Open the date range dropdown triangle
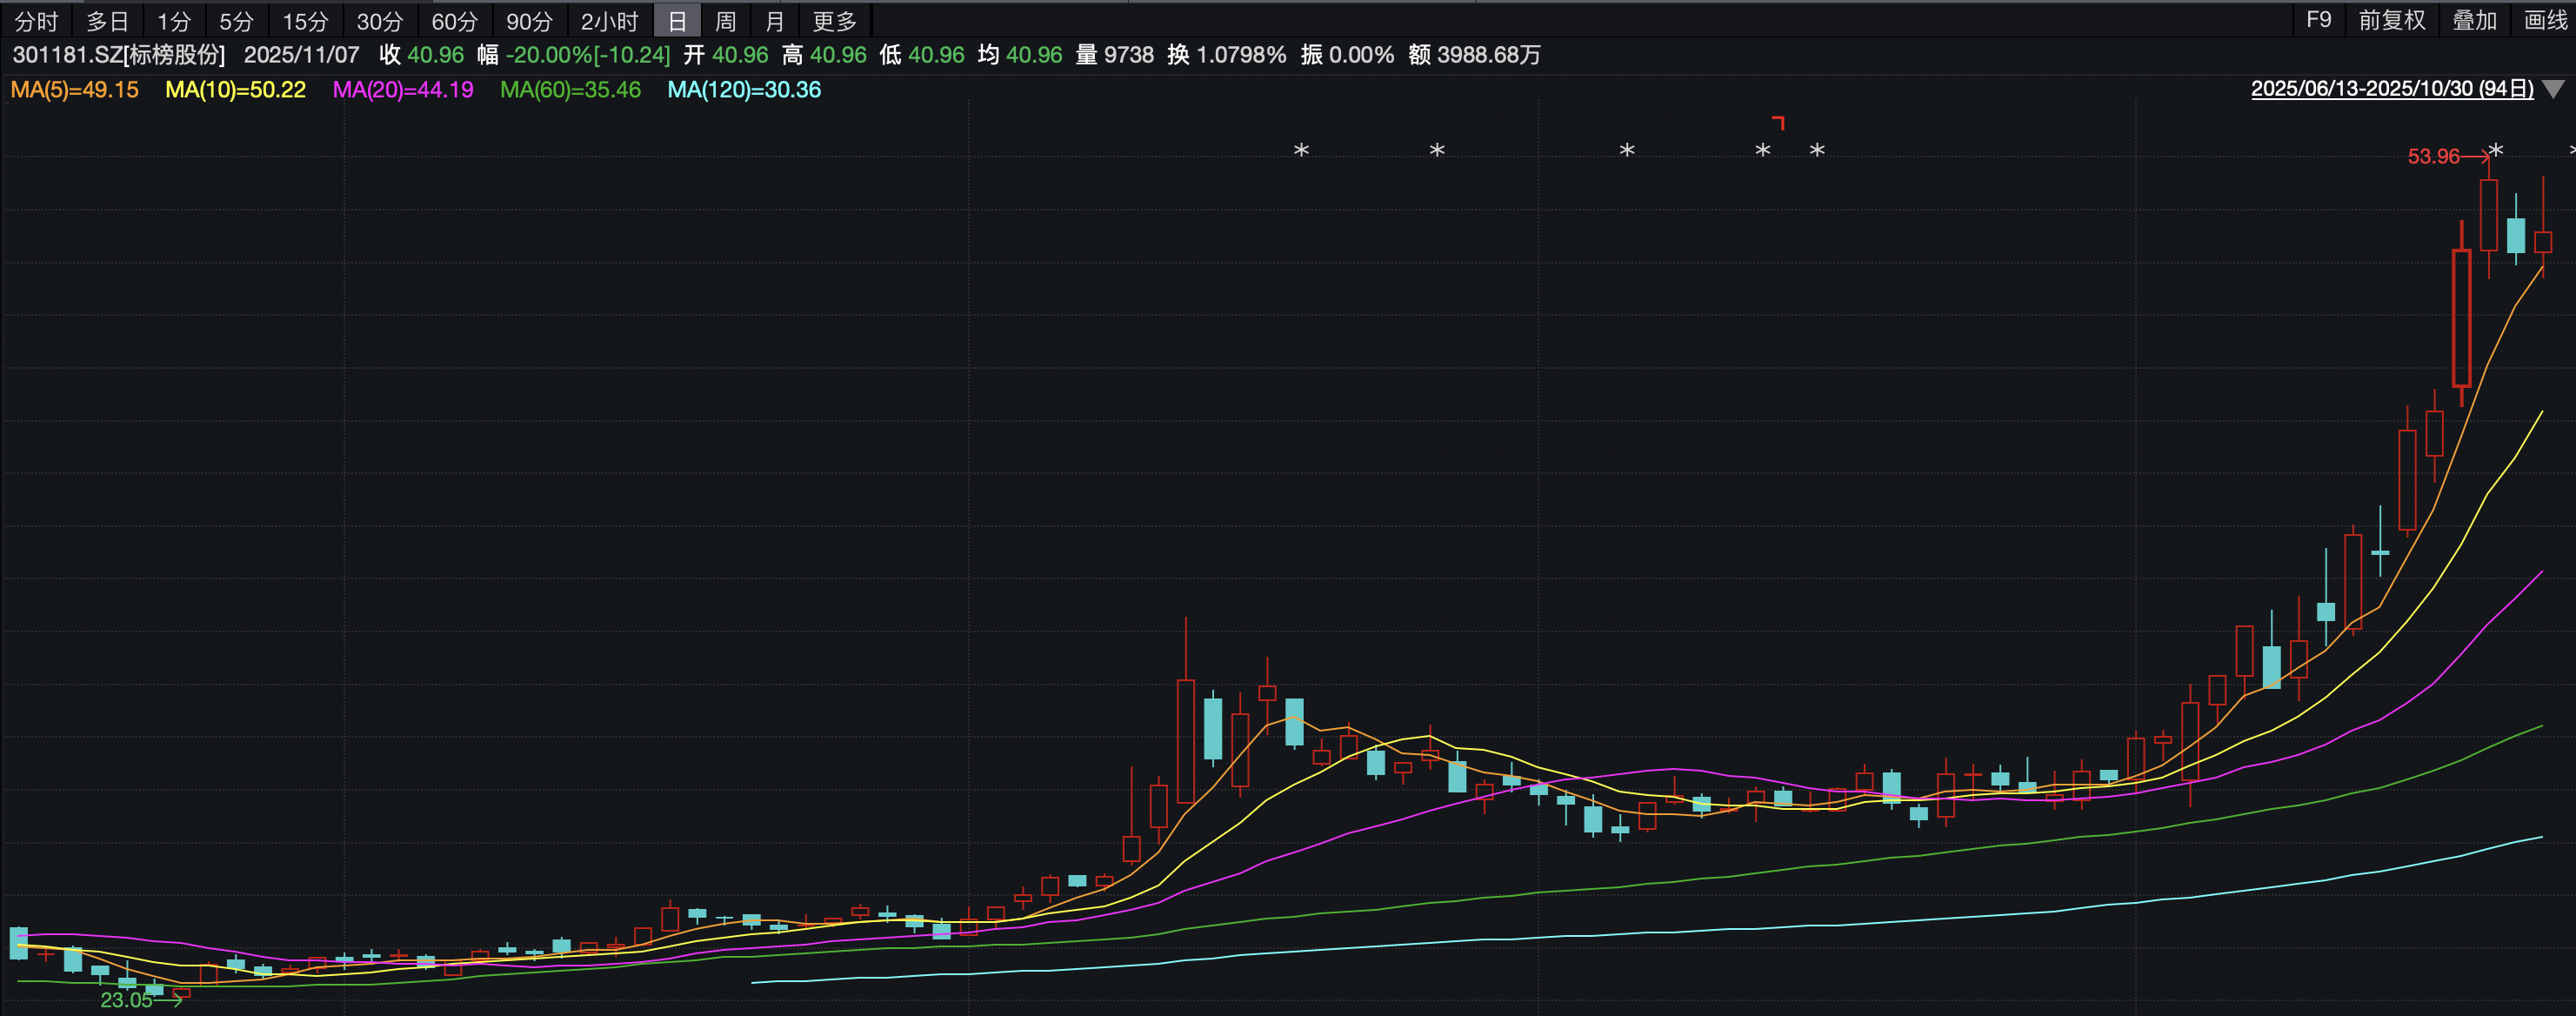The height and width of the screenshot is (1016, 2576). pyautogui.click(x=2553, y=89)
